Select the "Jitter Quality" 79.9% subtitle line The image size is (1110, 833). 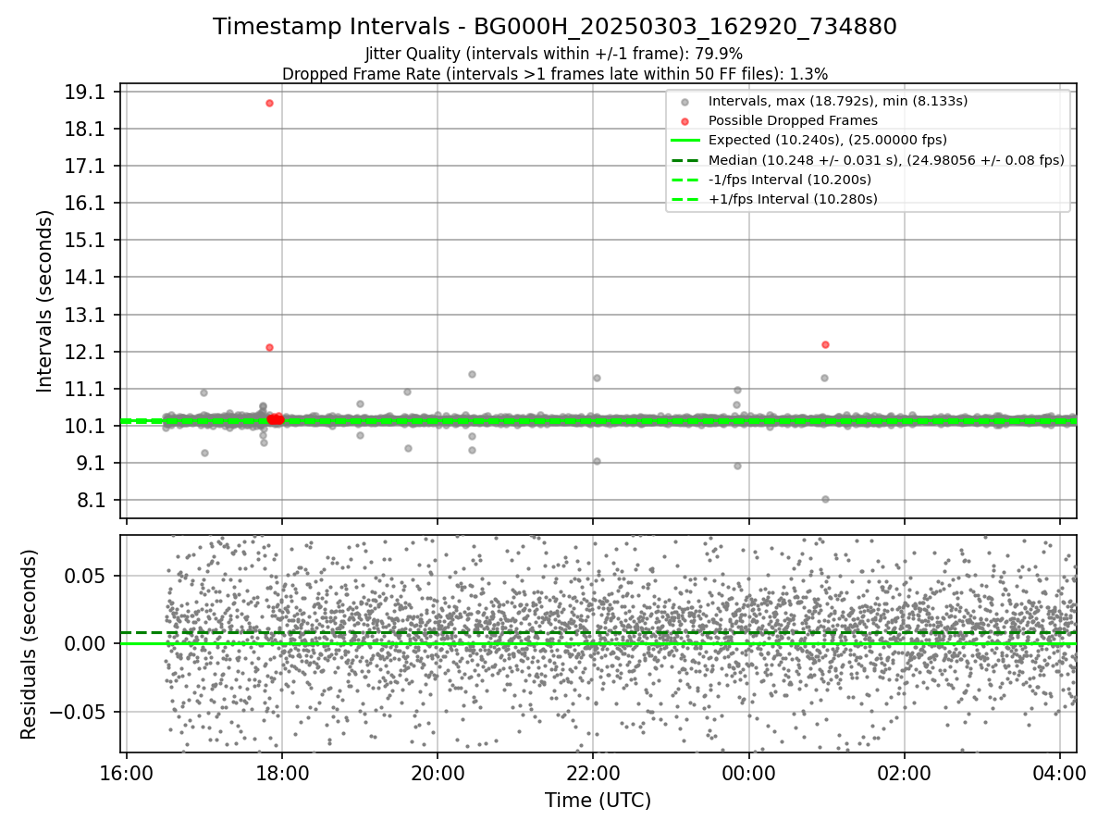554,54
